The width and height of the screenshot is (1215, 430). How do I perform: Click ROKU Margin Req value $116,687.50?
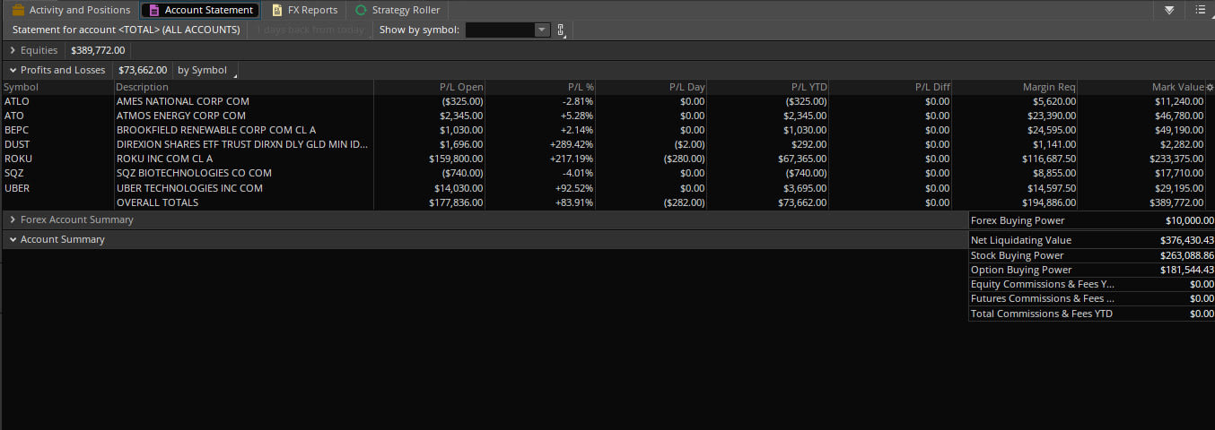1047,159
